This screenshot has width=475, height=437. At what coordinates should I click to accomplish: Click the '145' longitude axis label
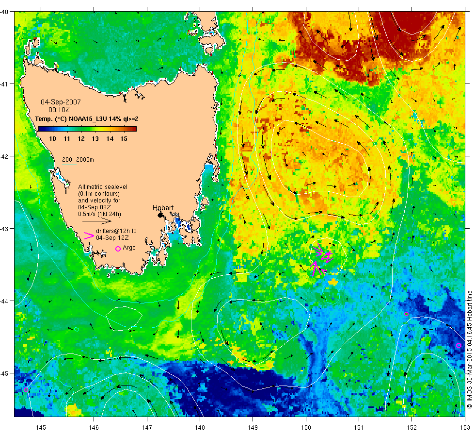click(x=41, y=428)
